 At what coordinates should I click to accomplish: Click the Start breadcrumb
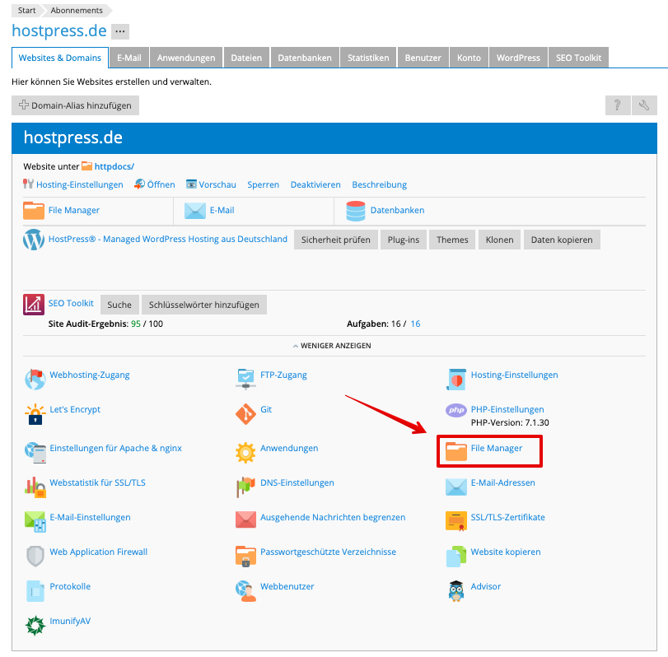coord(27,10)
